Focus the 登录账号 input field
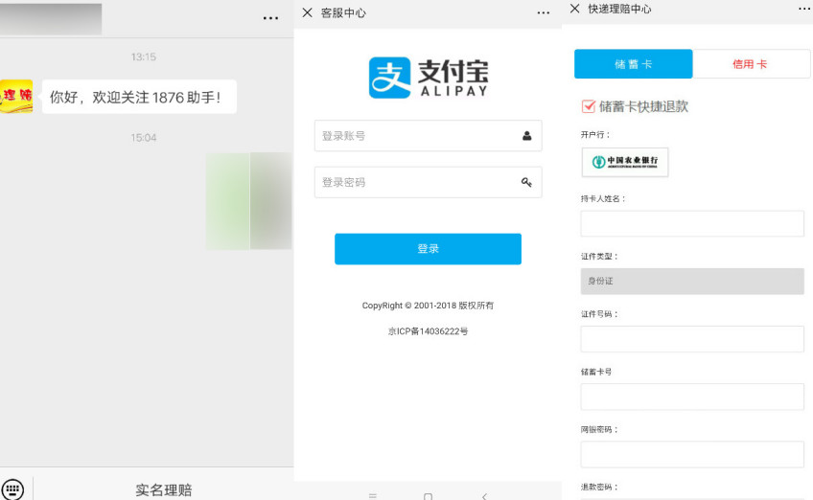813x500 pixels. (x=429, y=136)
